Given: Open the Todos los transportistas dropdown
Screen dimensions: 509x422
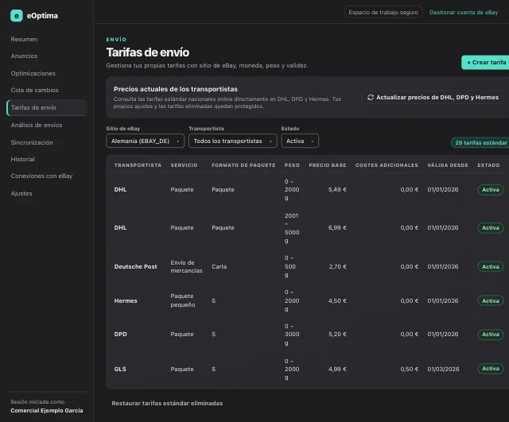Looking at the screenshot, I should pos(233,141).
